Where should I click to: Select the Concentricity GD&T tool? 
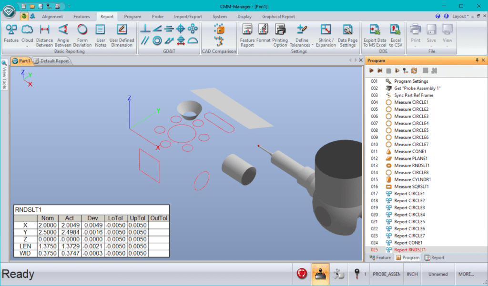click(x=158, y=40)
